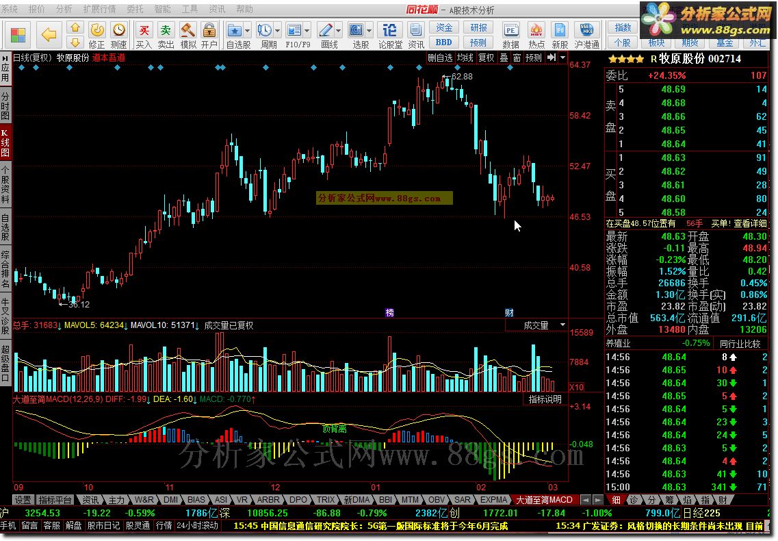Expand the 自选股 dropdown arrow
The image size is (778, 541).
246,31
